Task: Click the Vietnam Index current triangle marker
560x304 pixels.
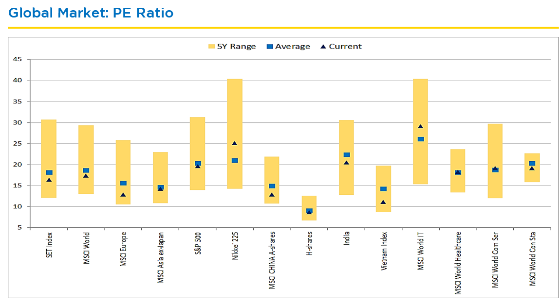Action: point(383,202)
